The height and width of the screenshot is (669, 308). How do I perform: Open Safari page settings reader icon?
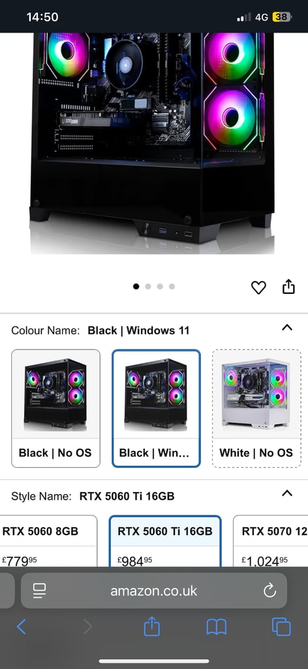[x=39, y=591]
